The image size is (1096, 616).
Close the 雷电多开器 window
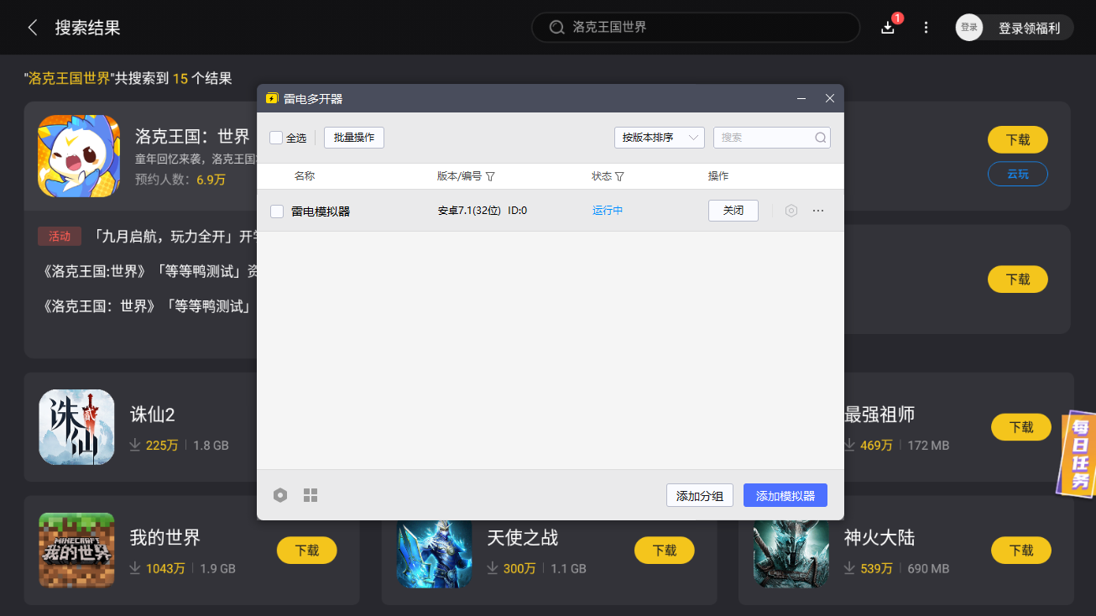click(830, 98)
